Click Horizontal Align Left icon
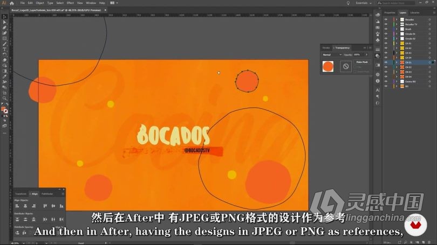437x245 pixels. pyautogui.click(x=17, y=206)
